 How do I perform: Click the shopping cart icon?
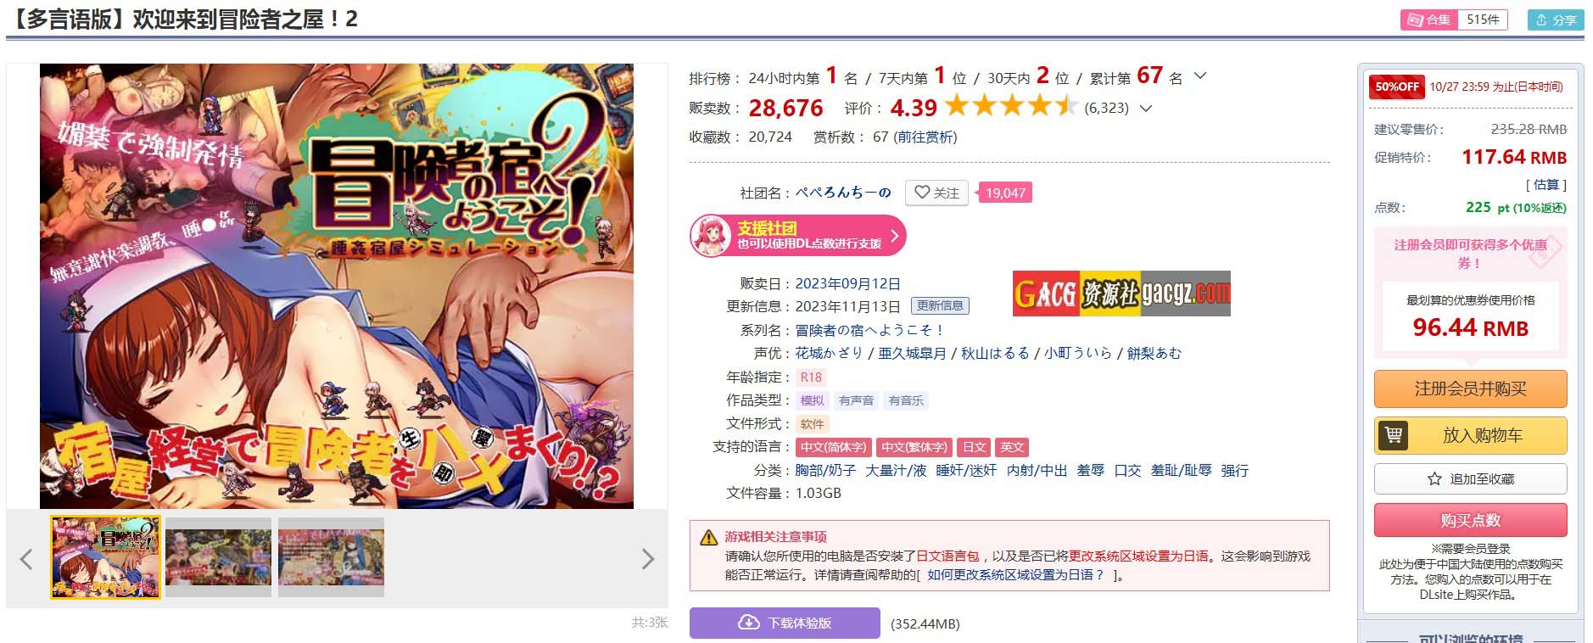point(1393,435)
